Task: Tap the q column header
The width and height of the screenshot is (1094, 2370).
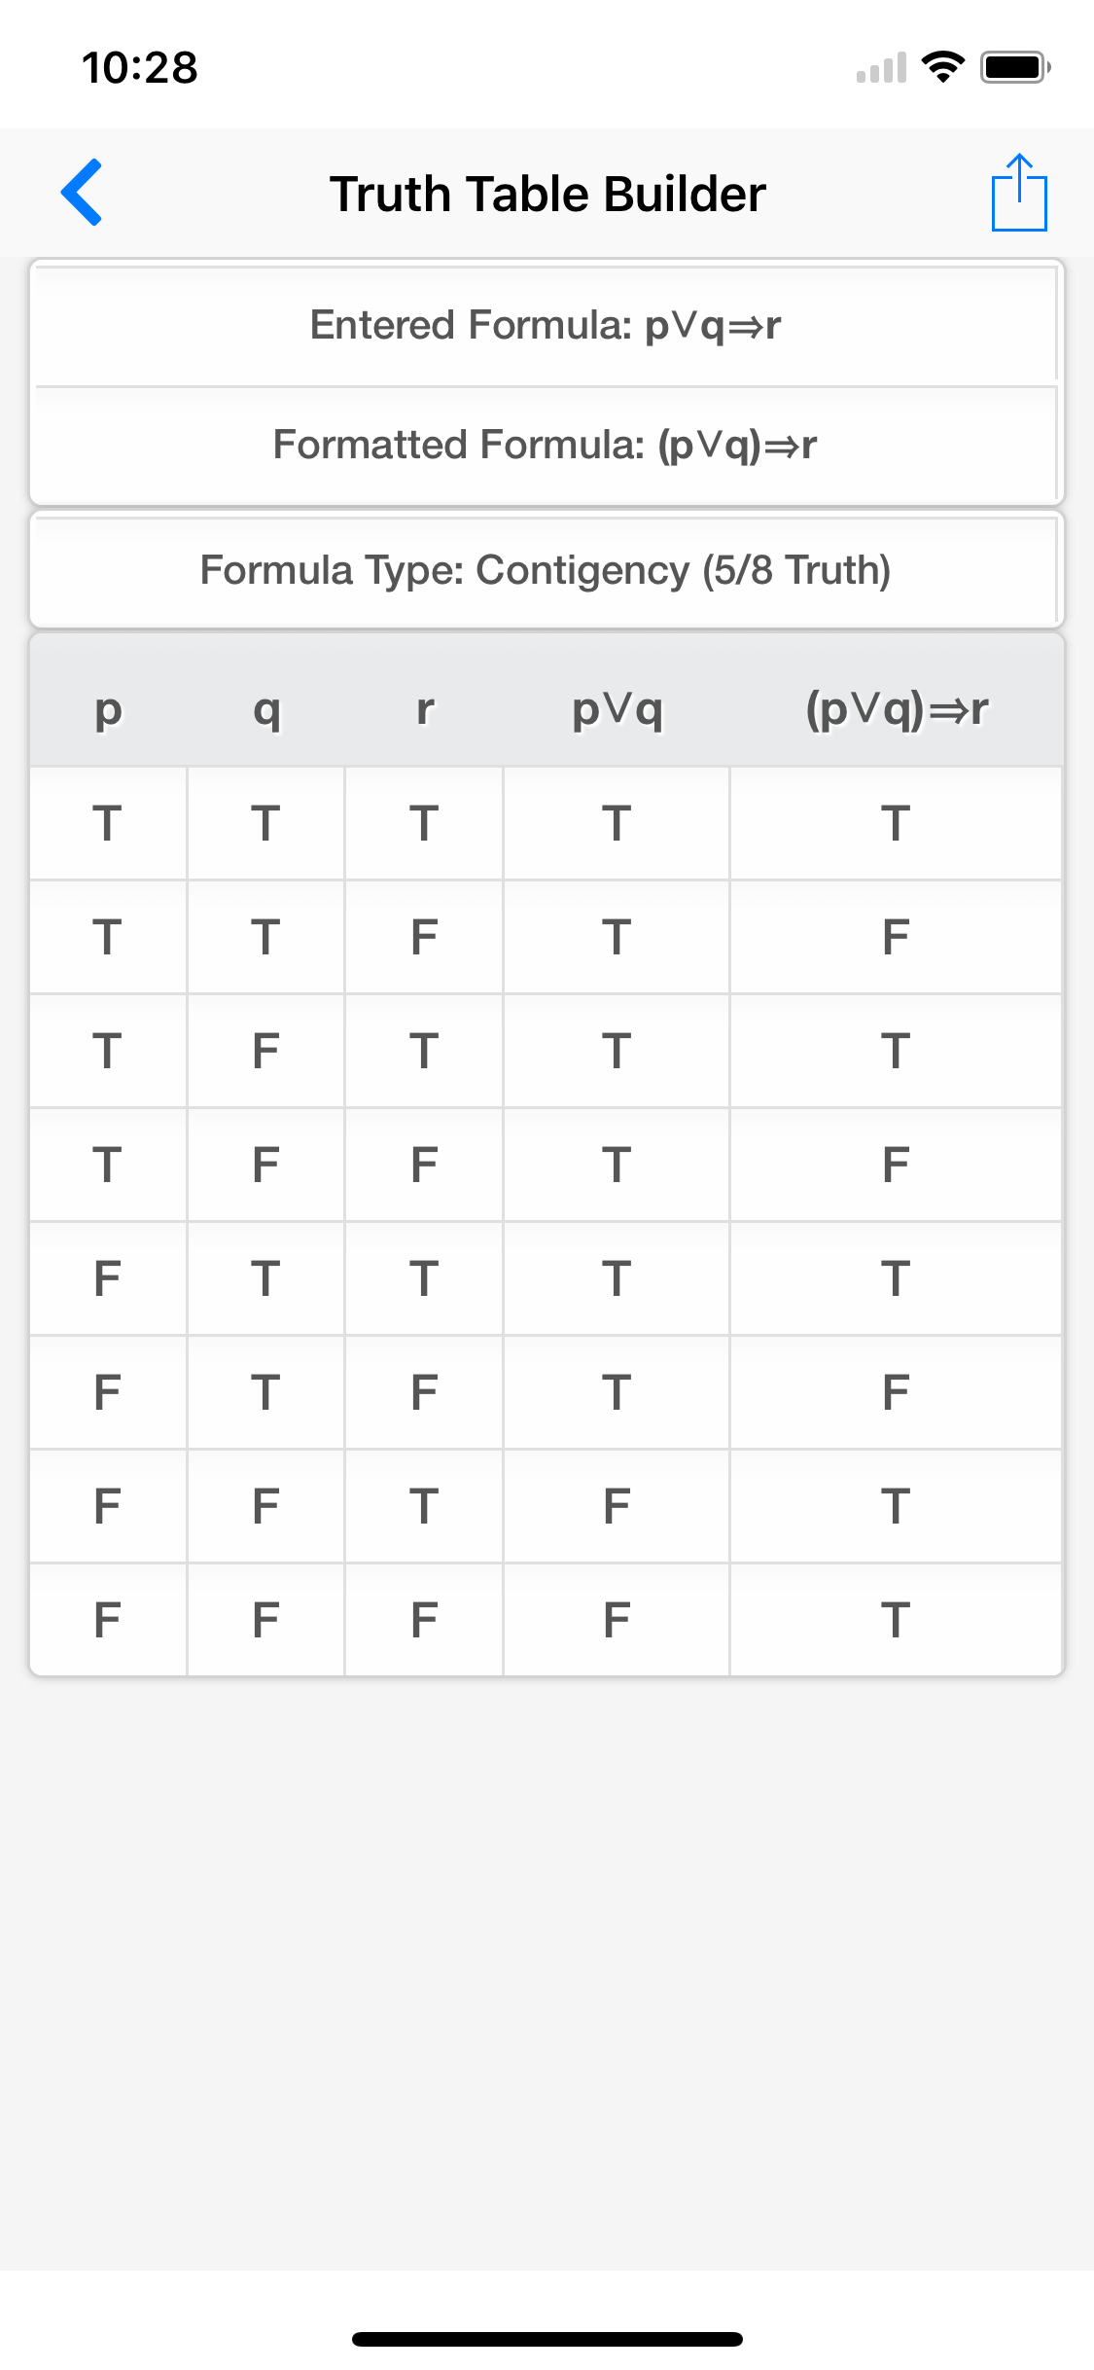Action: (x=266, y=708)
